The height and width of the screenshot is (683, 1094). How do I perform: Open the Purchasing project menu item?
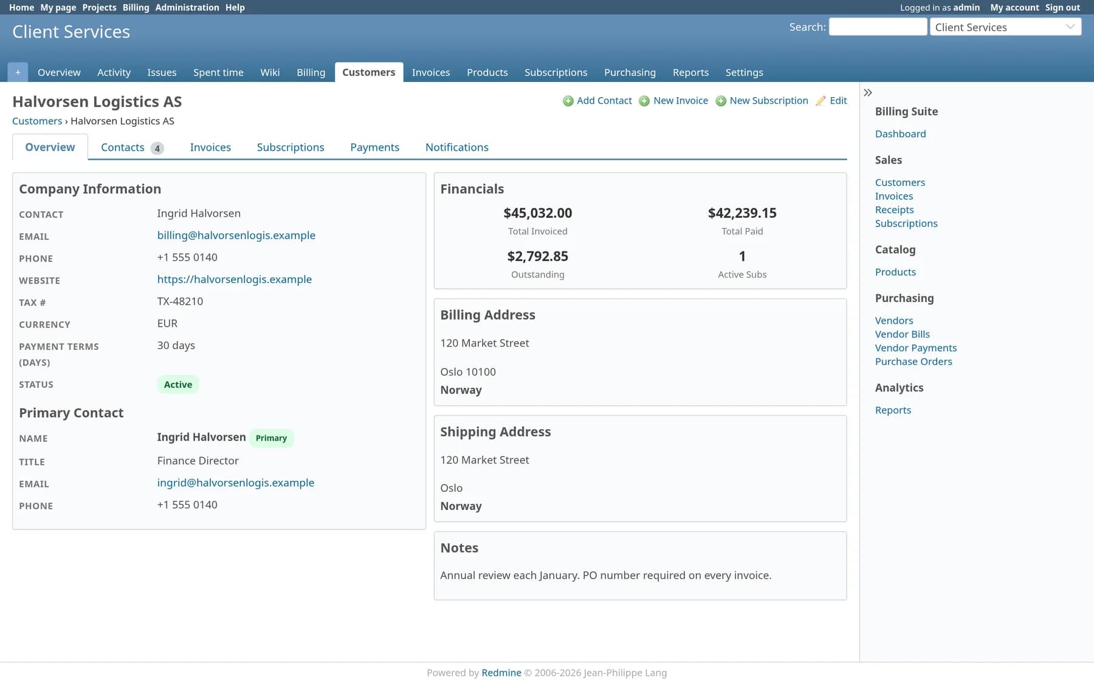coord(630,72)
